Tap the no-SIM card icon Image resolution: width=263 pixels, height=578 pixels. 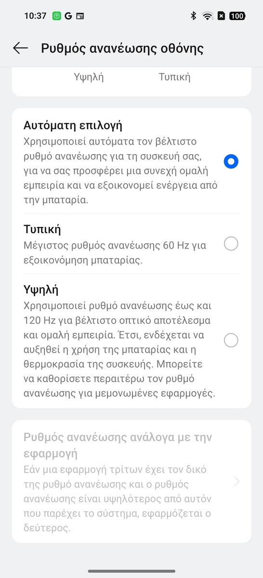(x=221, y=16)
